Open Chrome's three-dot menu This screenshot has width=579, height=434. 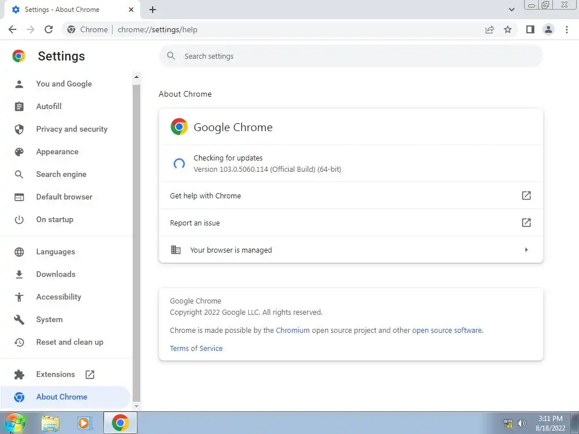(567, 29)
